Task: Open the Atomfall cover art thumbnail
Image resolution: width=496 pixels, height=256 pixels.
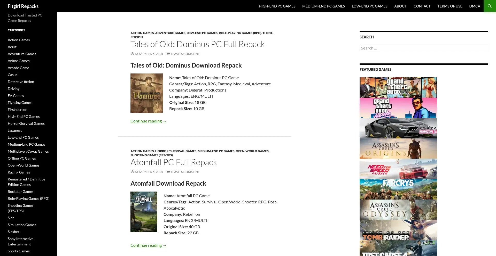Action: [144, 211]
